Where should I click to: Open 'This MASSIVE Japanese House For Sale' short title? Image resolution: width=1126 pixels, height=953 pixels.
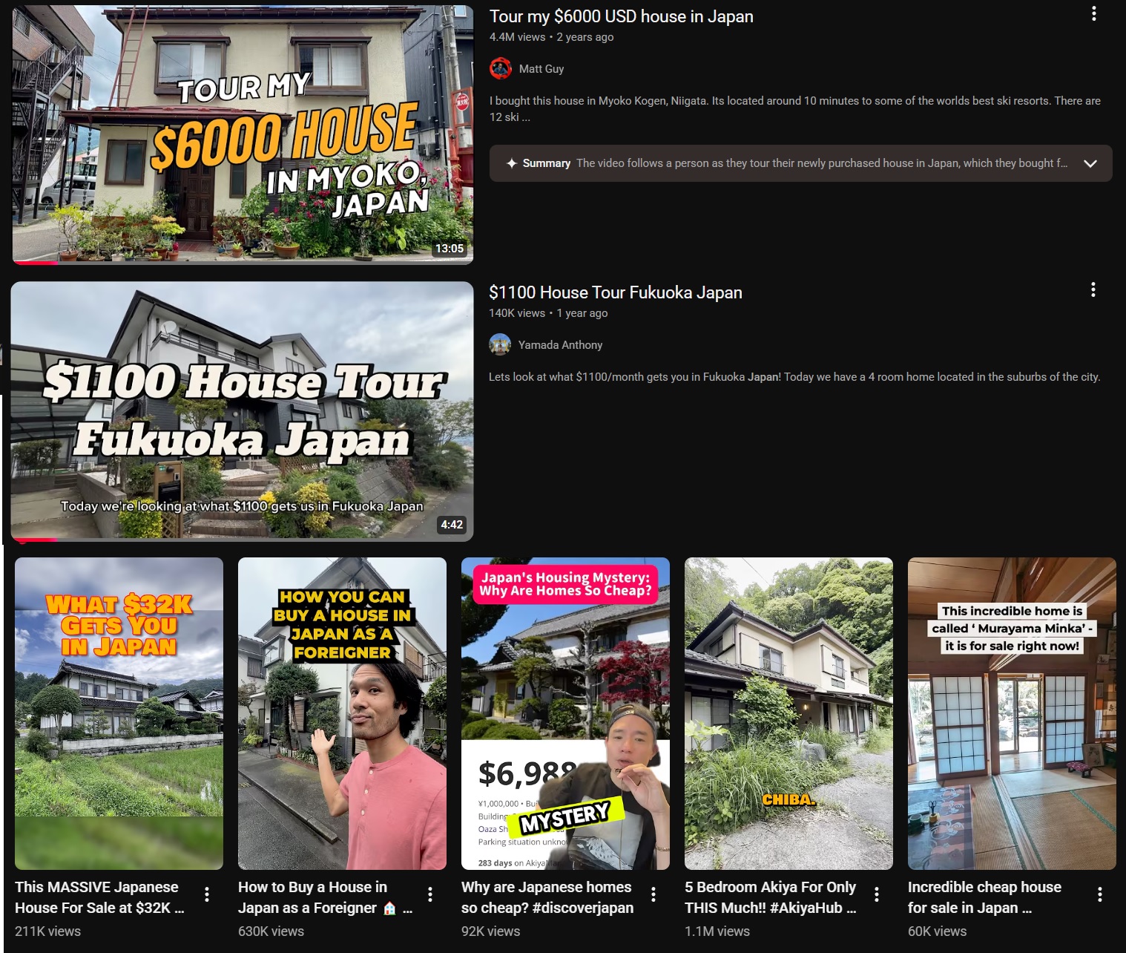[100, 897]
